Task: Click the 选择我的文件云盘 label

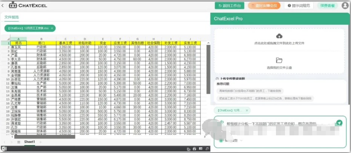Action: click(x=279, y=67)
